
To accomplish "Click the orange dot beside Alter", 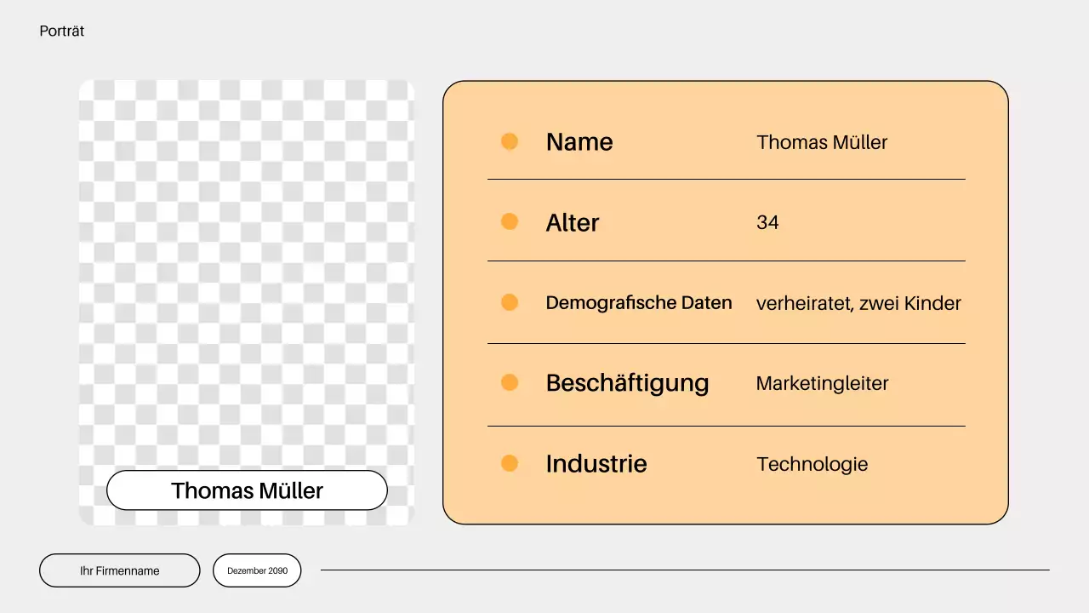I will click(x=510, y=221).
